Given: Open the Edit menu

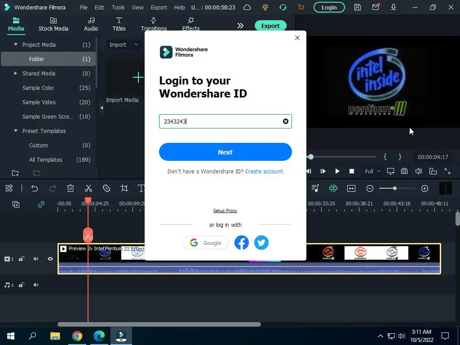Looking at the screenshot, I should coord(99,7).
